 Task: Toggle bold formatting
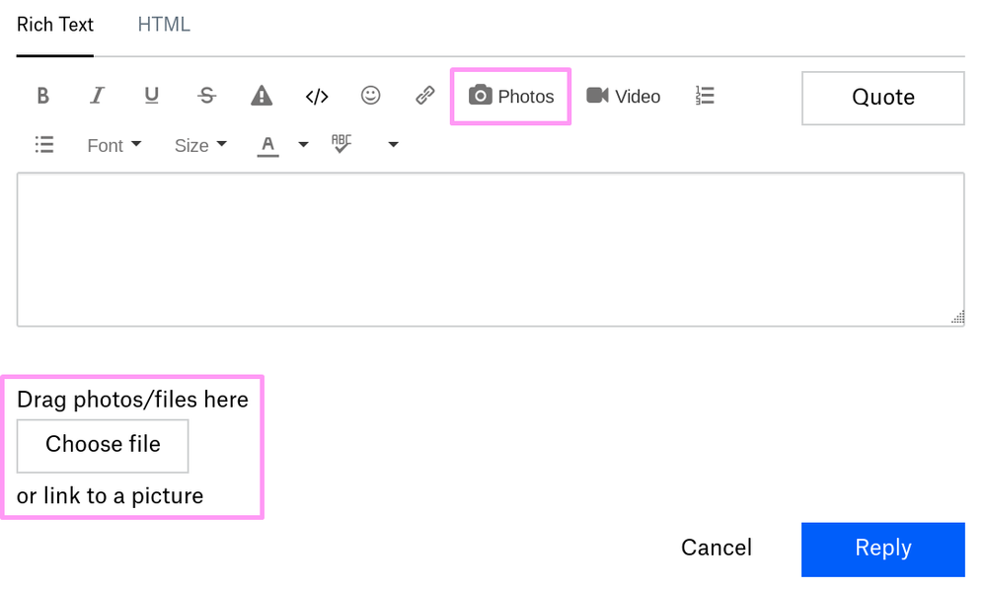42,96
